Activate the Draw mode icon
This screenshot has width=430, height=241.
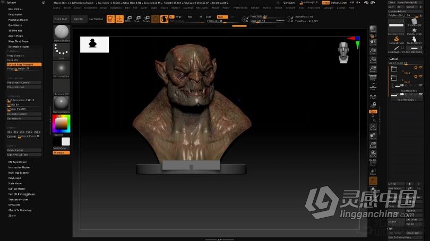coord(119,19)
